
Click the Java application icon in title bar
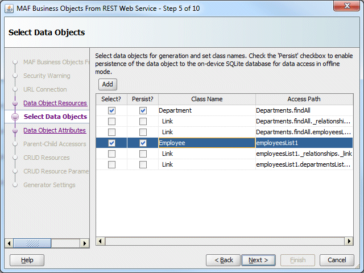9,9
